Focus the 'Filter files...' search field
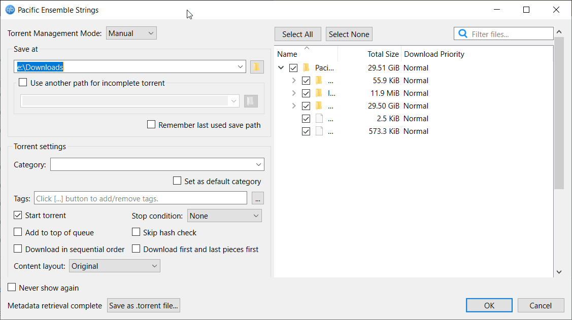The height and width of the screenshot is (320, 572). point(504,34)
